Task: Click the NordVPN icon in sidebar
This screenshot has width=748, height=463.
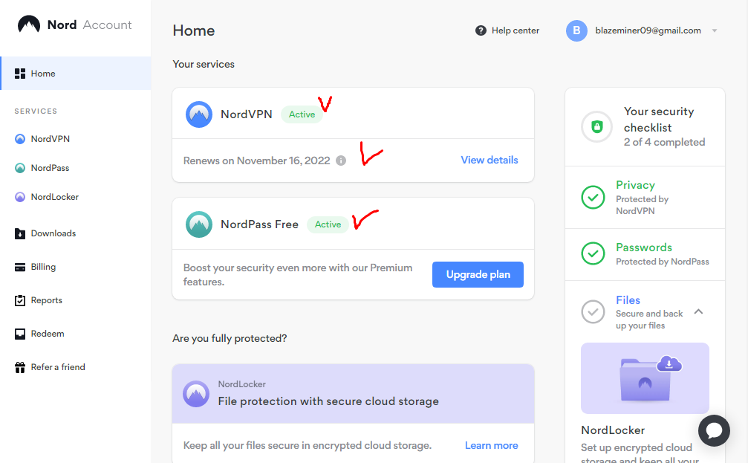Action: point(20,139)
